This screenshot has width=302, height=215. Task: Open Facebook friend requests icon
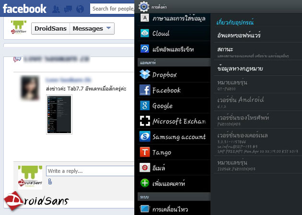tap(56, 9)
